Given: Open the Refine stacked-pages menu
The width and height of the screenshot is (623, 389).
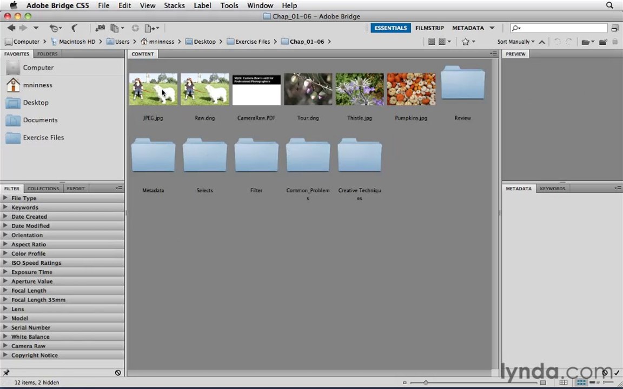Looking at the screenshot, I should click(117, 28).
